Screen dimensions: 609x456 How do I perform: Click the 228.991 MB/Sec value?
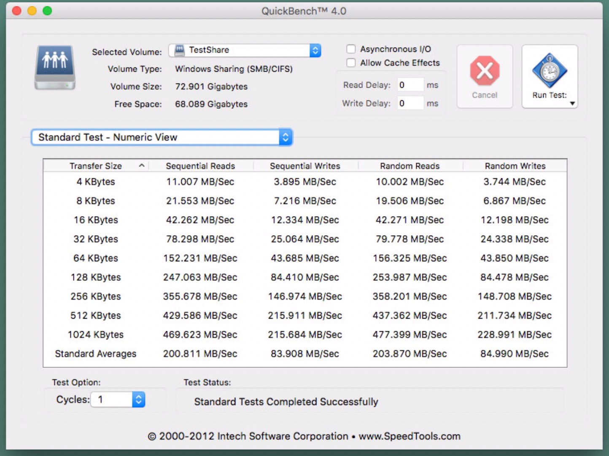point(515,335)
